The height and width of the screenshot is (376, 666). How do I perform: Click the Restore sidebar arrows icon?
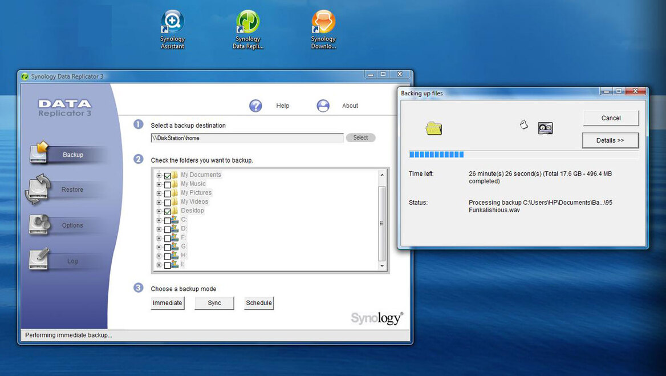(x=38, y=189)
